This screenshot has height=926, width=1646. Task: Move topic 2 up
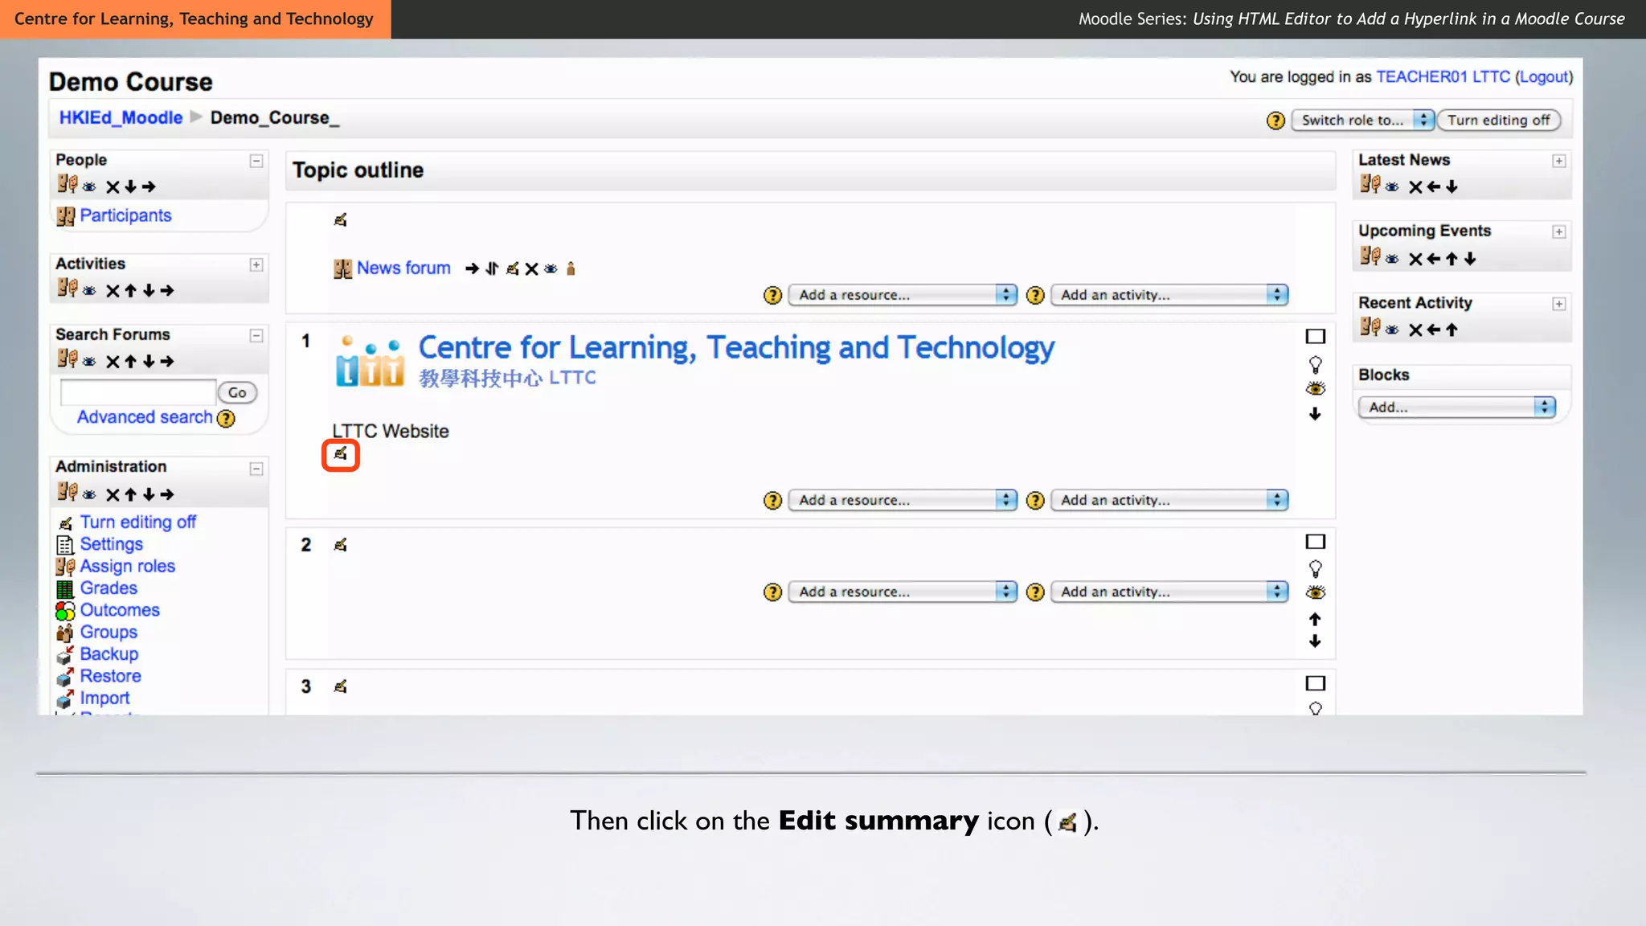[1315, 619]
